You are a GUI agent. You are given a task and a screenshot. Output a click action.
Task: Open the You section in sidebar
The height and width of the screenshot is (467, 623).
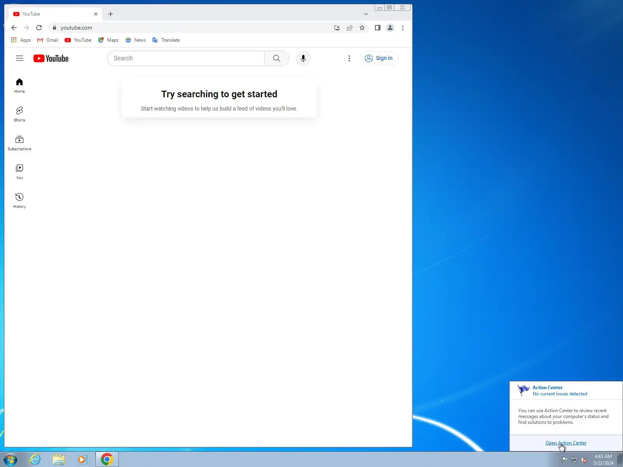[x=19, y=172]
